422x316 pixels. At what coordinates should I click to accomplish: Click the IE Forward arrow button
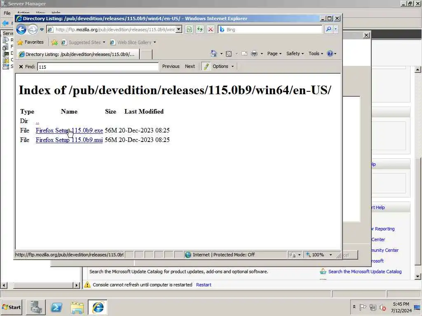click(x=33, y=29)
